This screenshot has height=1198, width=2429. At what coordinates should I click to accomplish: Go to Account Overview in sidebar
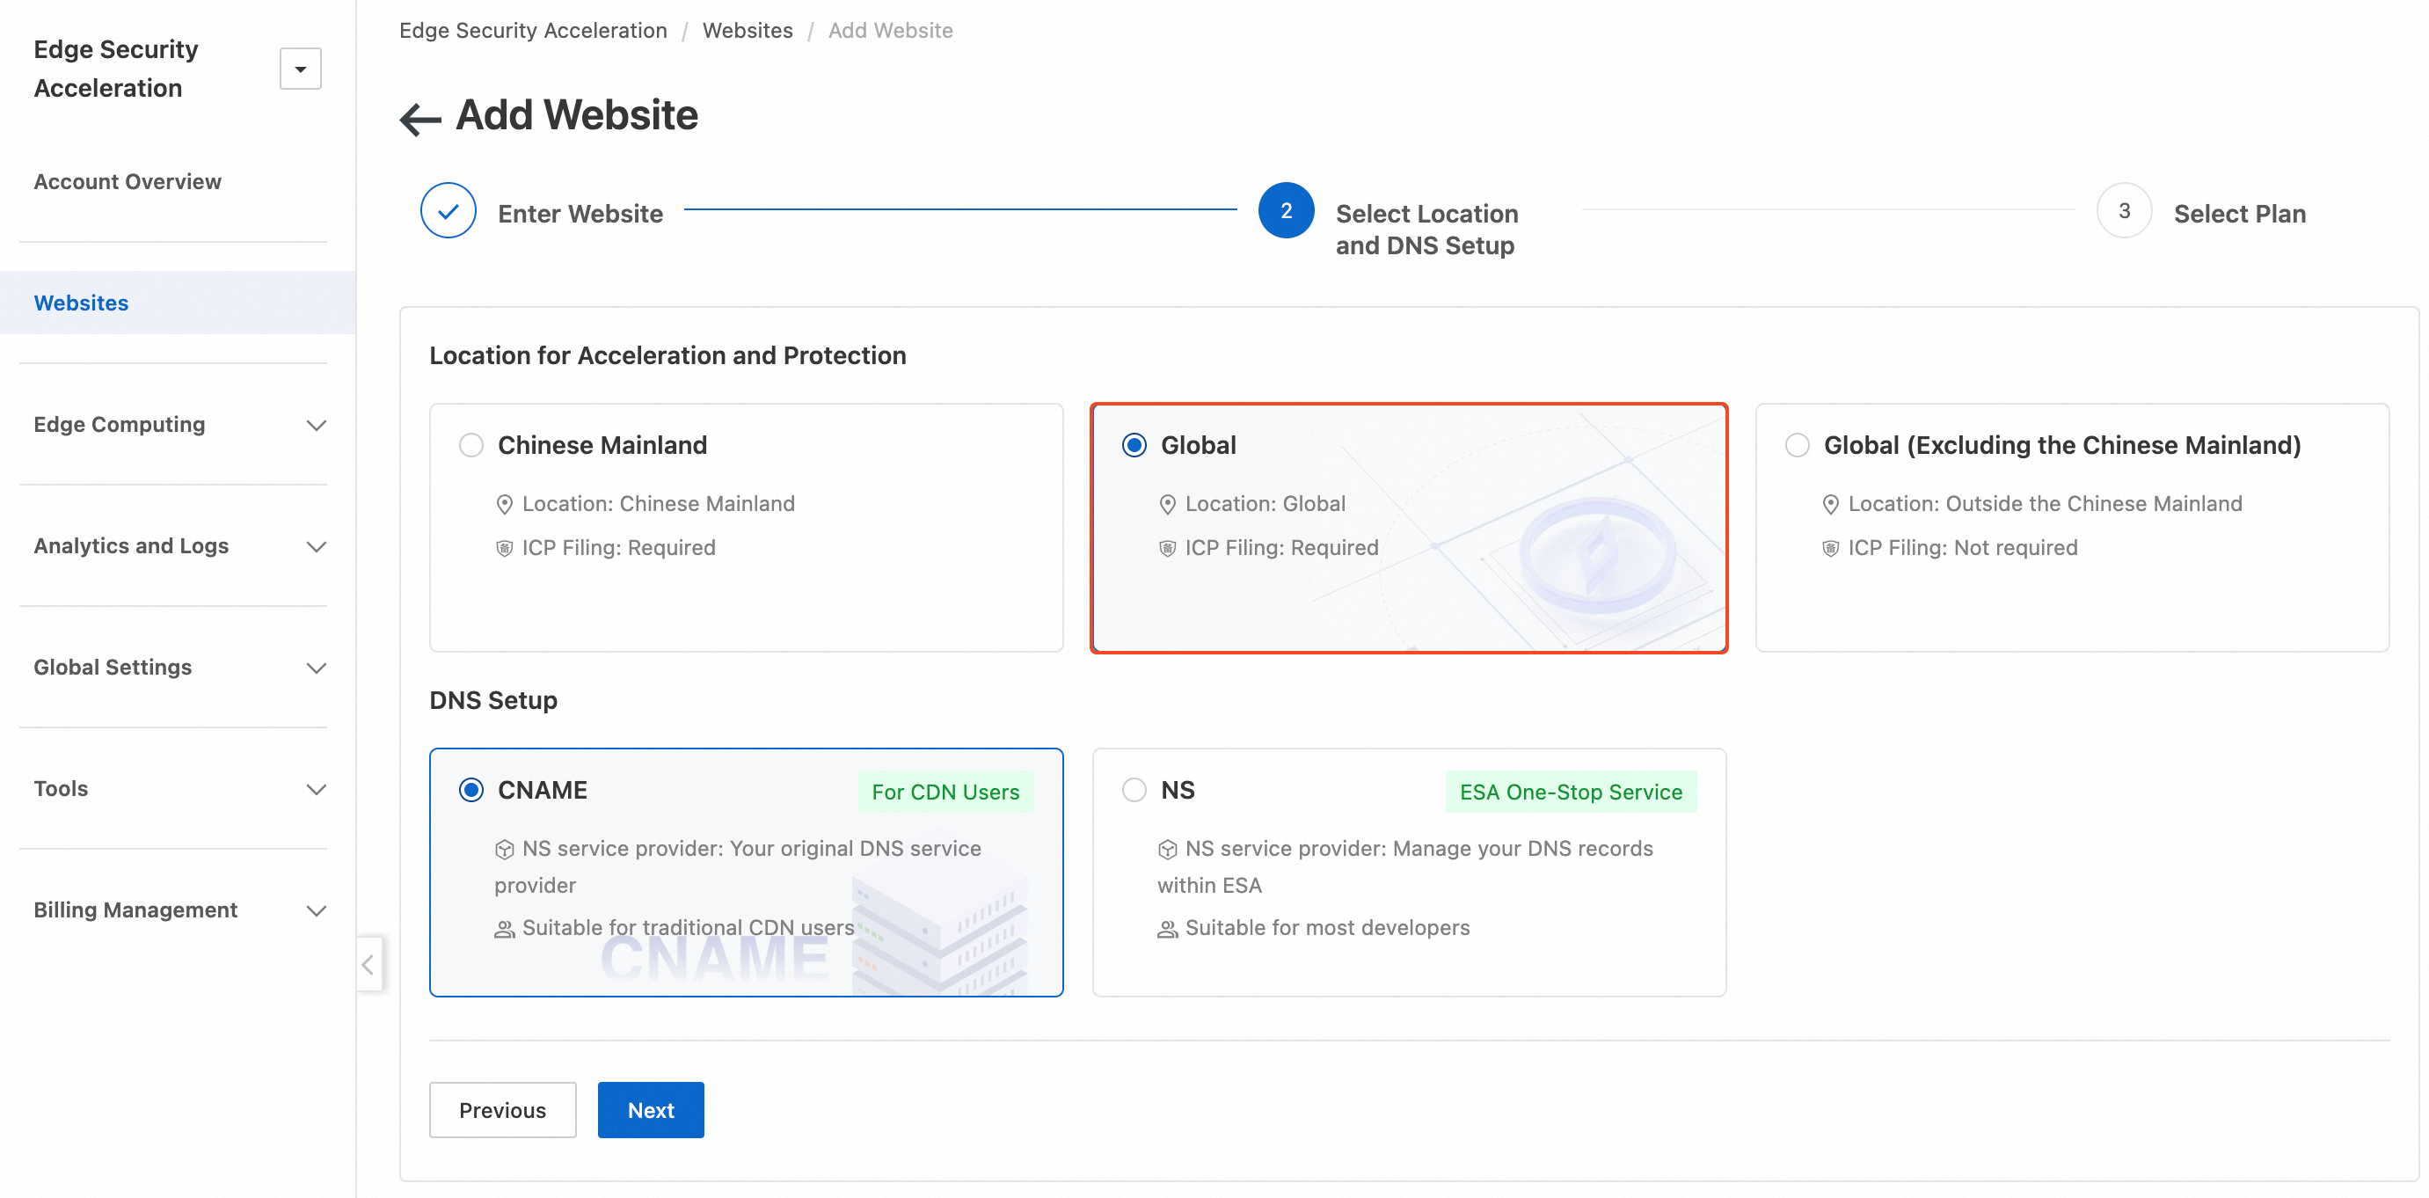coord(128,181)
